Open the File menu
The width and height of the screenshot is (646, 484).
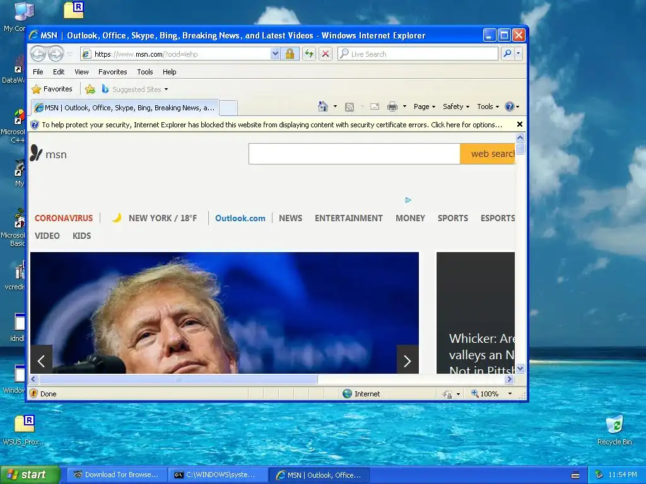coord(38,72)
